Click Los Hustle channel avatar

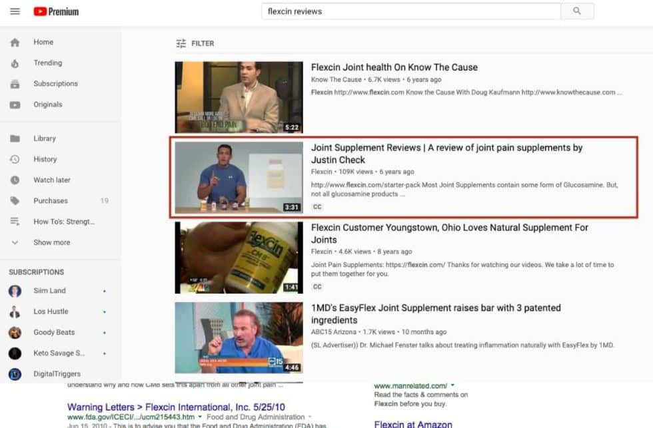tap(15, 312)
